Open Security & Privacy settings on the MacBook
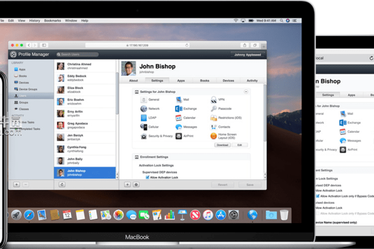The width and height of the screenshot is (374, 249). click(144, 136)
